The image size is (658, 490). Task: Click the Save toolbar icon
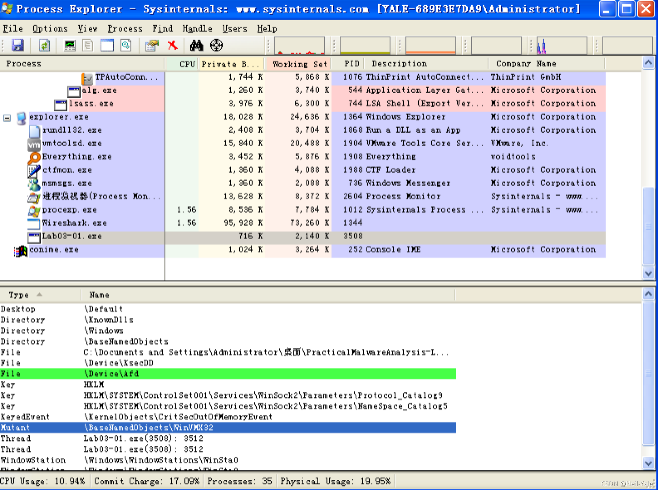18,45
